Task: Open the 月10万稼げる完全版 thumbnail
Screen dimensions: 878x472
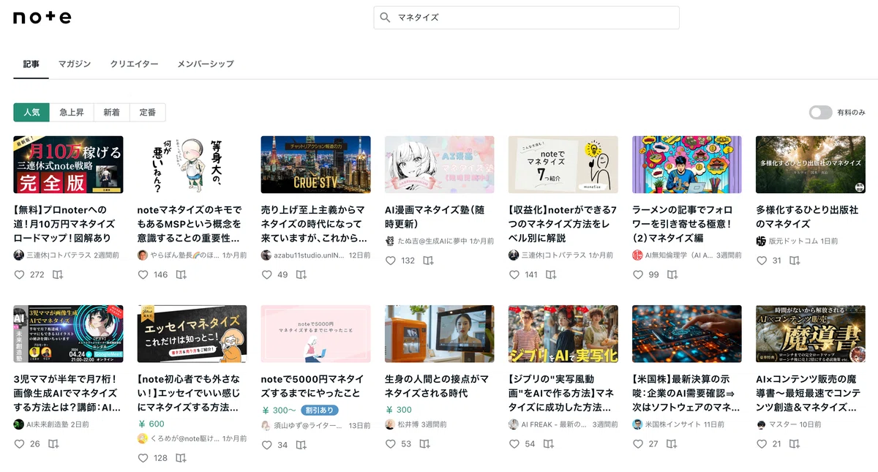Action: (x=68, y=165)
